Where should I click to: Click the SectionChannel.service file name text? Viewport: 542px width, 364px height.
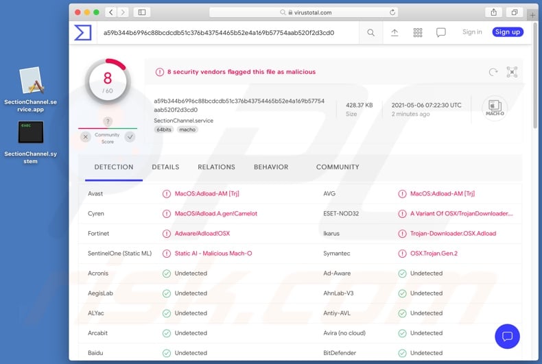click(x=184, y=121)
